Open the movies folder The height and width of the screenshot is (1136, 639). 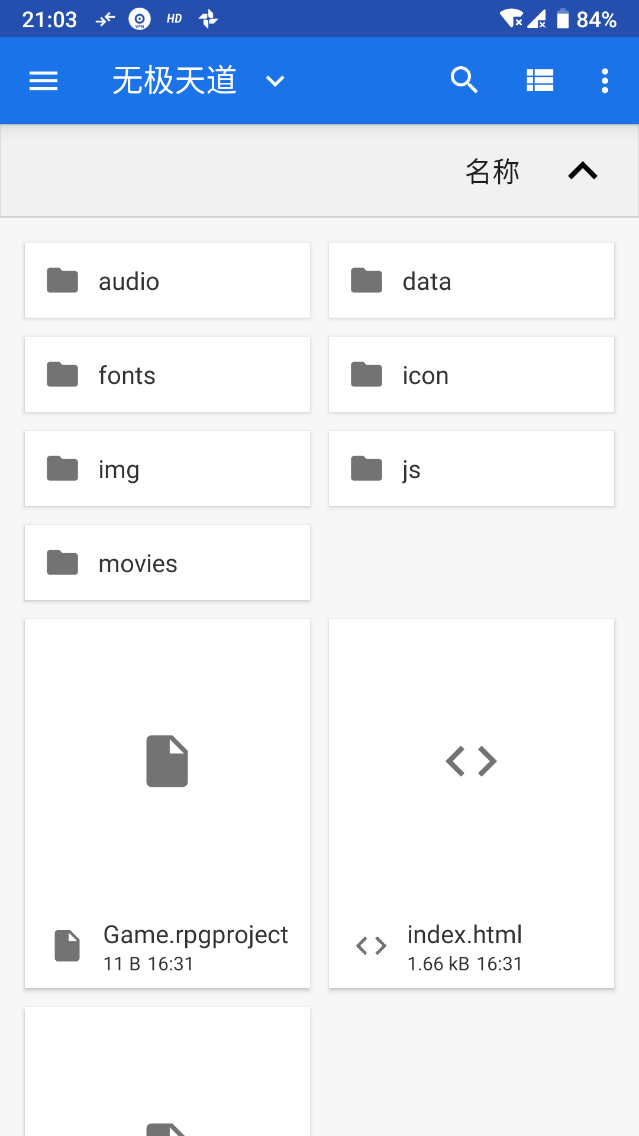[167, 563]
